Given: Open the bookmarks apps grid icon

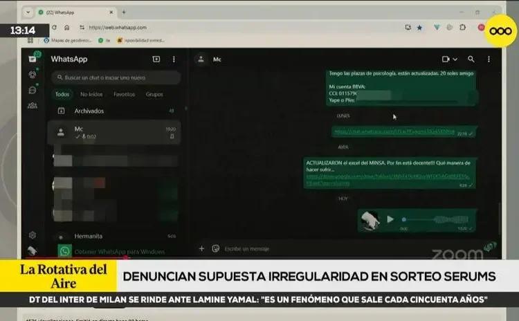Looking at the screenshot, I should pyautogui.click(x=30, y=40).
